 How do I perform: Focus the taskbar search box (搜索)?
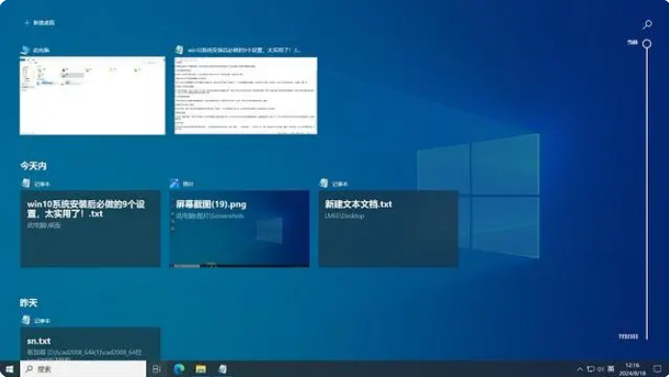coord(83,369)
